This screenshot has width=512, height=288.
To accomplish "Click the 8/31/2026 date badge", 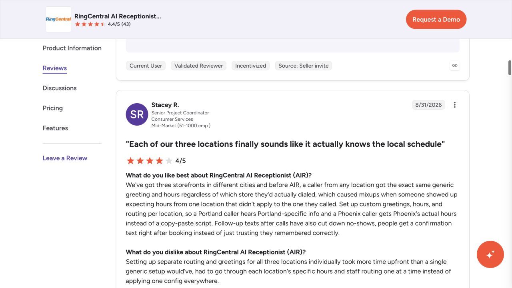I will tap(428, 105).
